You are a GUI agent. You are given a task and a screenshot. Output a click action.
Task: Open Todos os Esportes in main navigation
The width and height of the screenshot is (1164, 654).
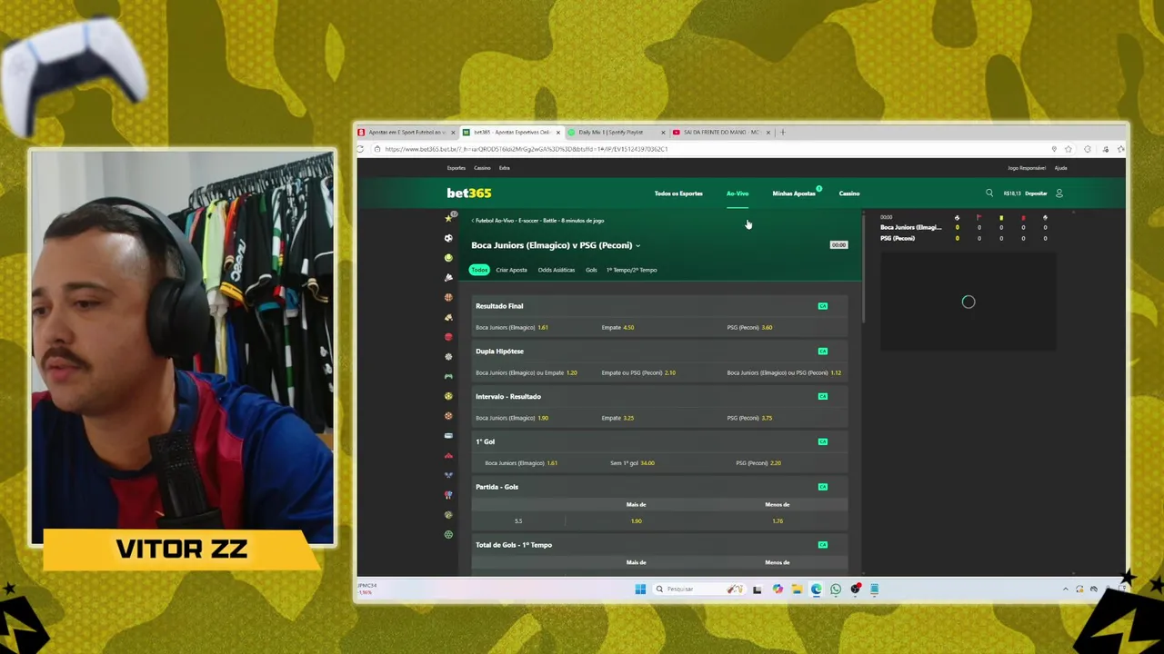(x=678, y=193)
